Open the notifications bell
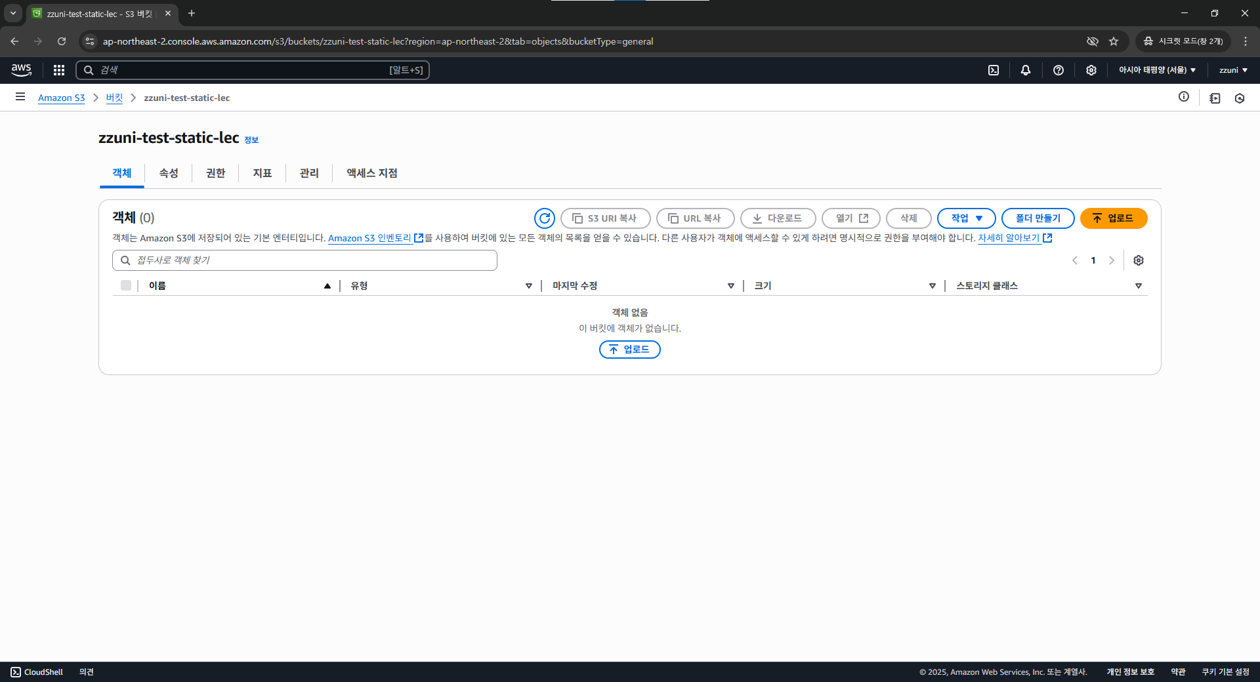Viewport: 1260px width, 682px height. [x=1026, y=70]
